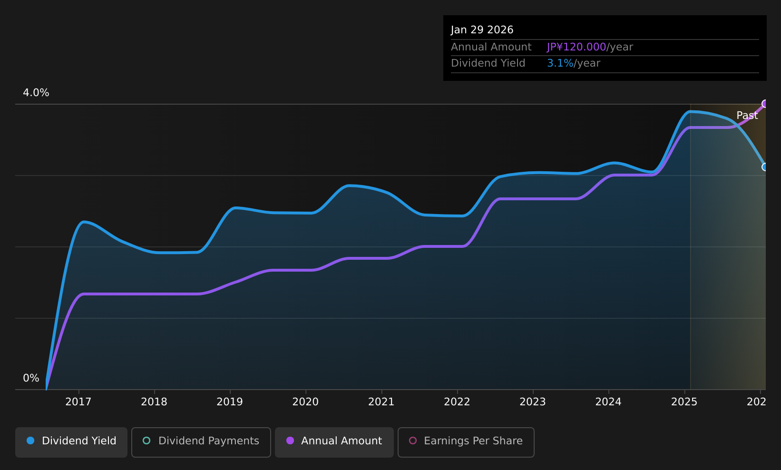Enable the Earnings Per Share series
Viewport: 781px width, 470px height.
coord(466,442)
